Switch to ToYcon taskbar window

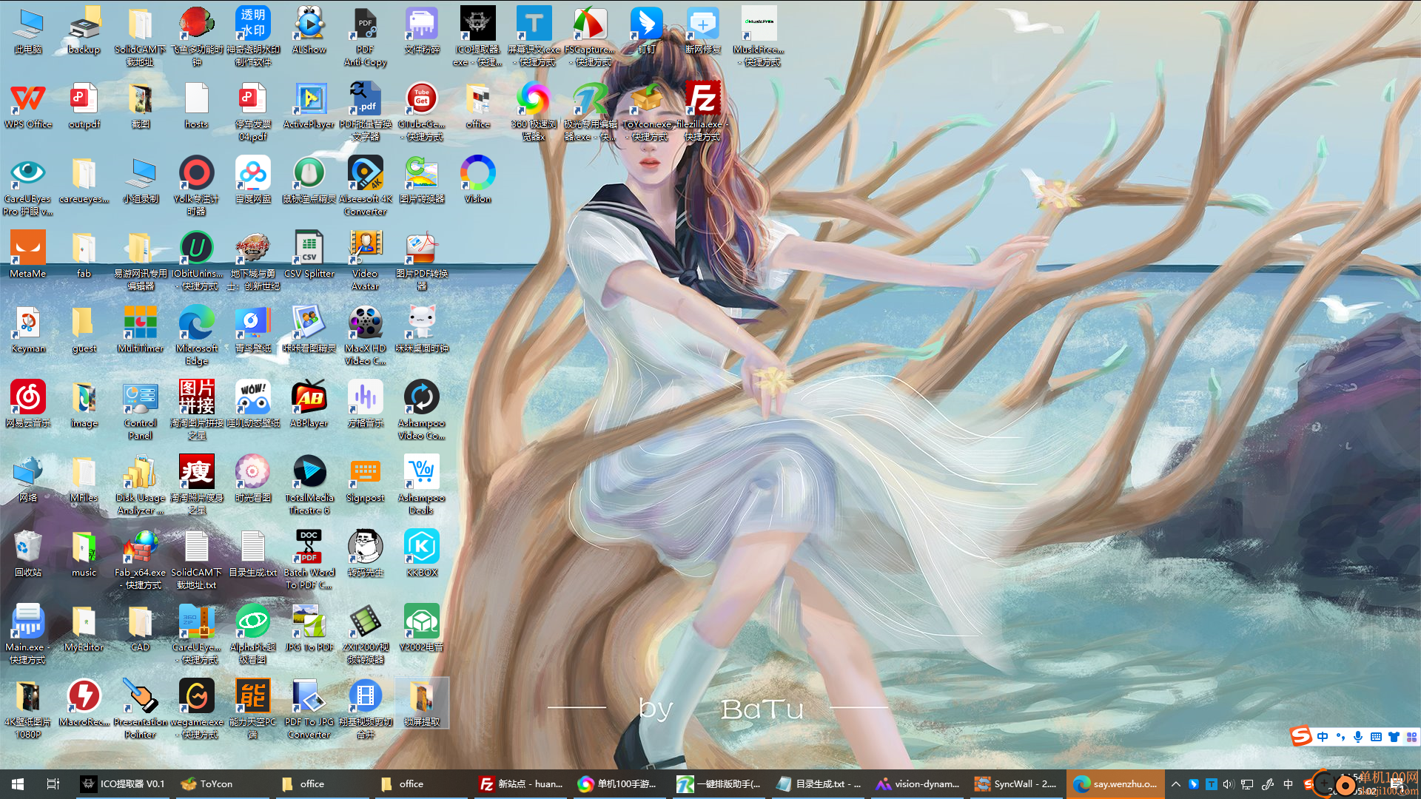point(223,784)
